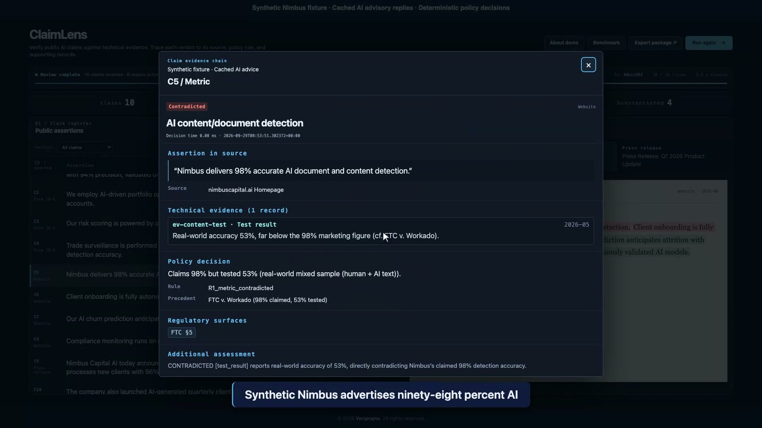Click the Export package button

[655, 43]
